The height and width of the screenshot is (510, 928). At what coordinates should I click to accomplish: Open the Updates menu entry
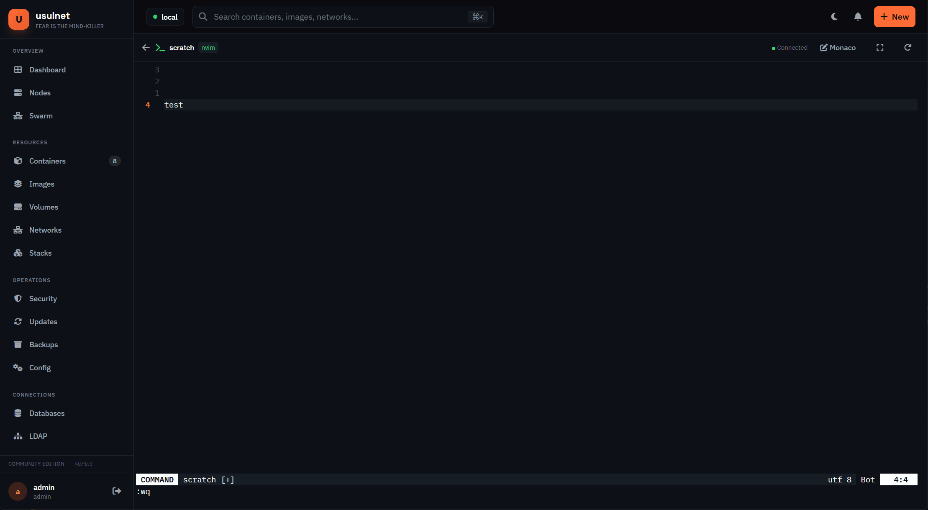[x=44, y=321]
